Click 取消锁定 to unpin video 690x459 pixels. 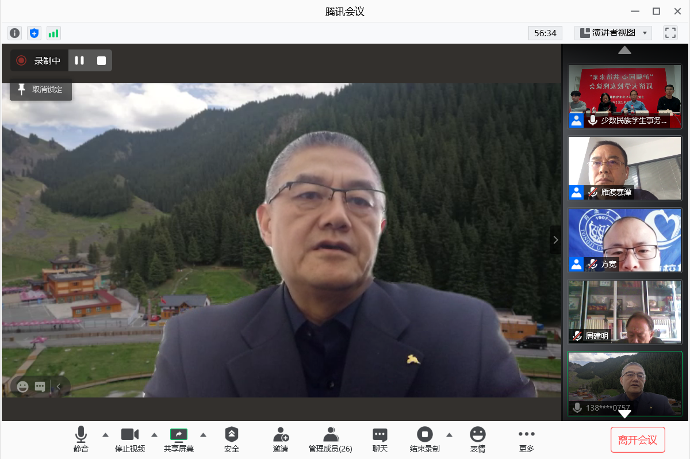(x=41, y=90)
